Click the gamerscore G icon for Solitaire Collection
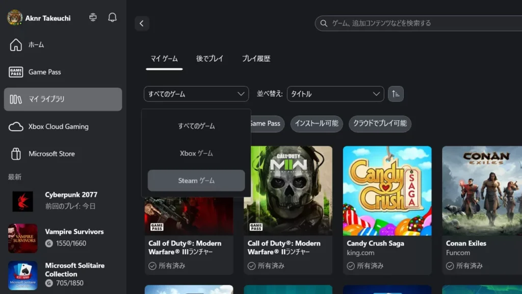522x294 pixels. pyautogui.click(x=49, y=283)
